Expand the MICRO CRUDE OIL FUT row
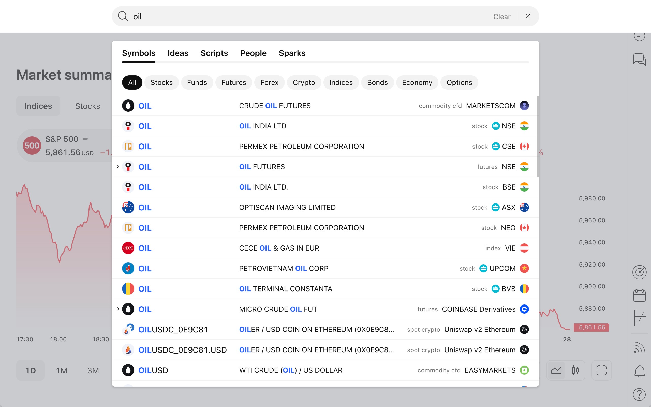 (118, 309)
